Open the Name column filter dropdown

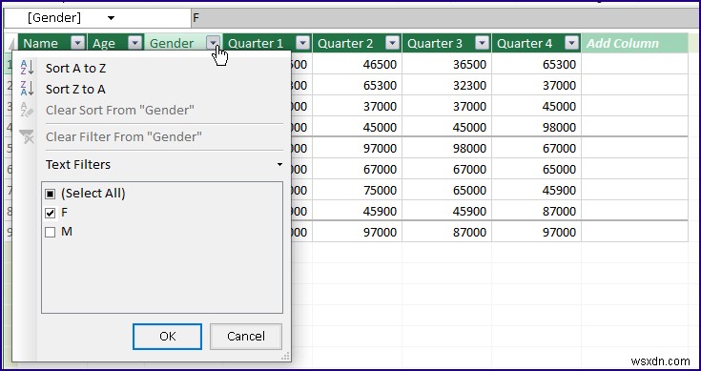pos(78,43)
